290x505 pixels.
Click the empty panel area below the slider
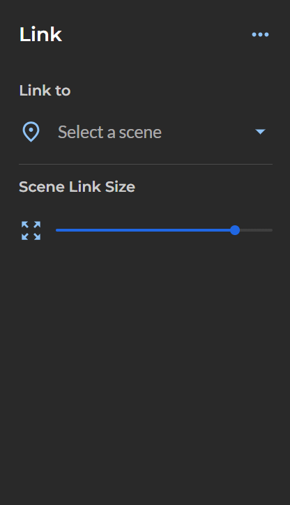click(145, 370)
